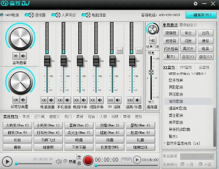Trigger the 大哄笑(Num 0) sound effect
The width and height of the screenshot is (219, 169).
pyautogui.click(x=17, y=125)
